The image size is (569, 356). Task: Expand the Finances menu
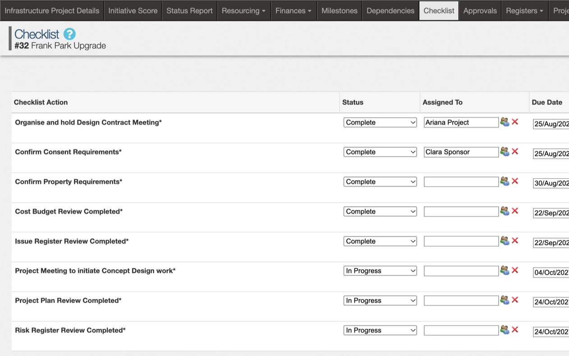(x=294, y=10)
